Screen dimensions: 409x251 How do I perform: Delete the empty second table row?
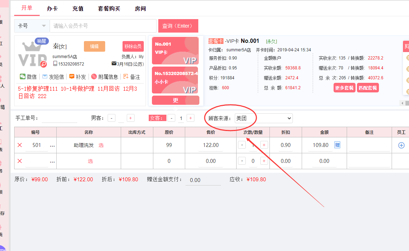(x=19, y=161)
